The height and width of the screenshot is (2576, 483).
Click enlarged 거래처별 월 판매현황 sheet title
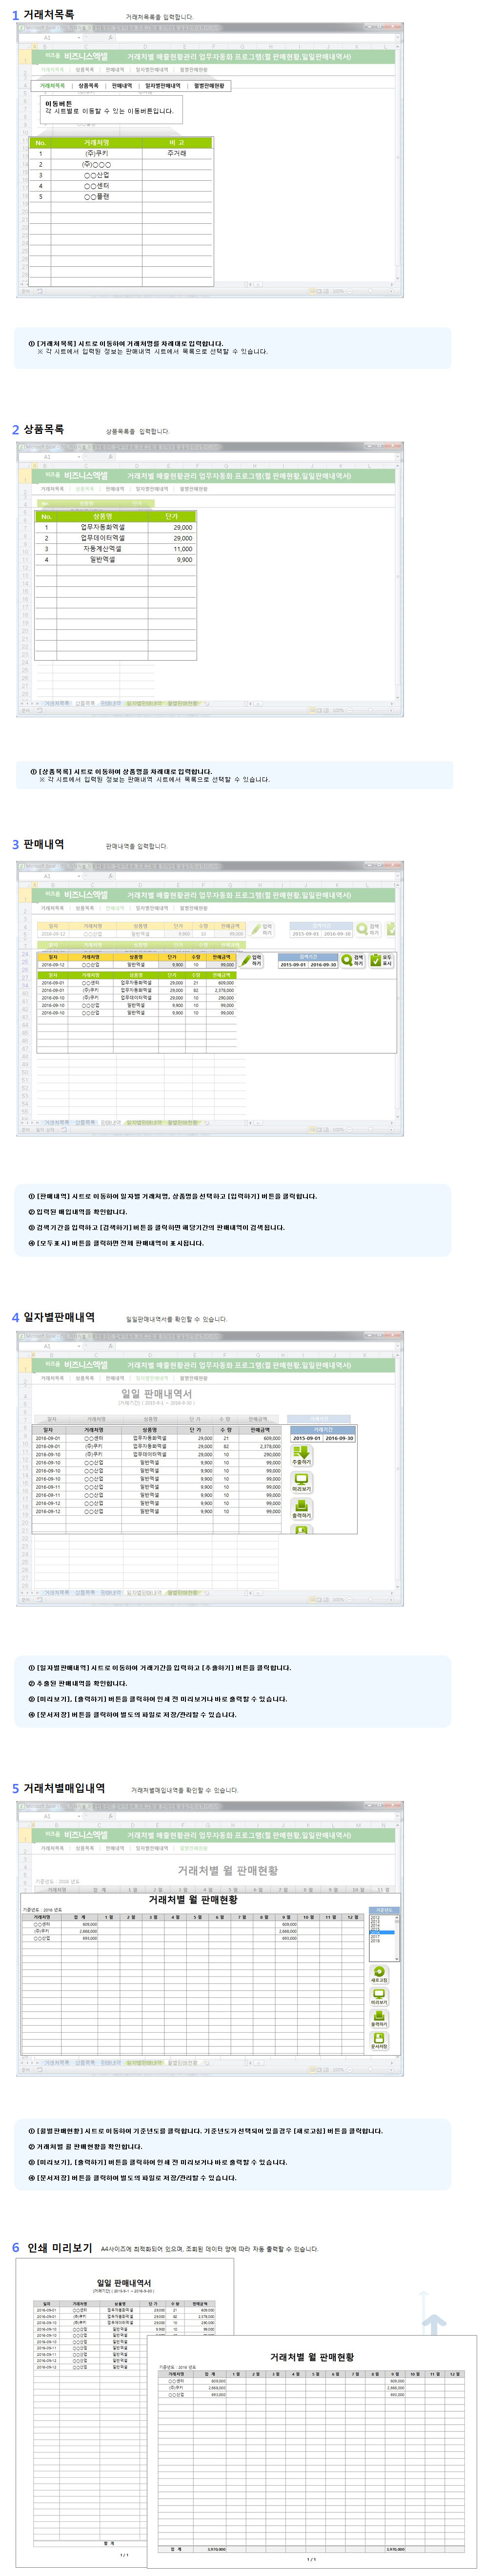tap(194, 1900)
